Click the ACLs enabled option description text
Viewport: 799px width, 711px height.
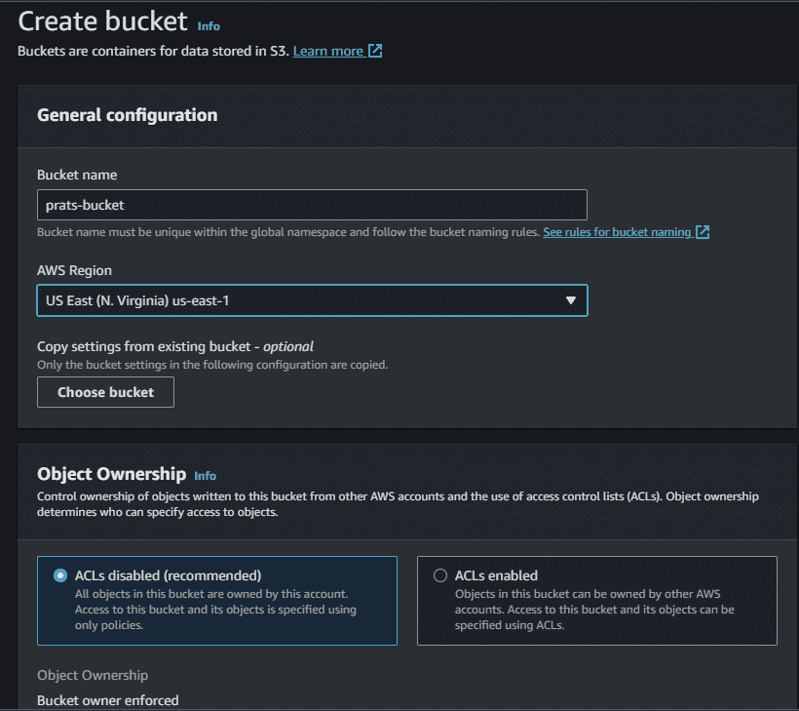pos(594,610)
